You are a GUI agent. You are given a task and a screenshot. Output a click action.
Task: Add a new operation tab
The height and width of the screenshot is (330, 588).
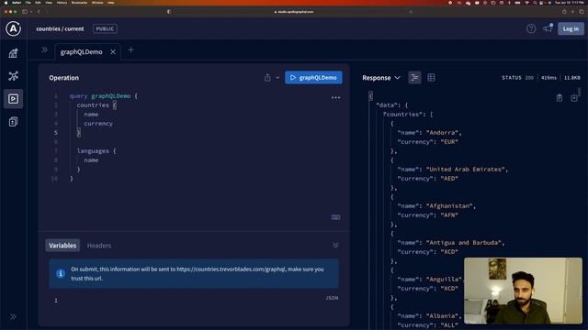pyautogui.click(x=130, y=49)
